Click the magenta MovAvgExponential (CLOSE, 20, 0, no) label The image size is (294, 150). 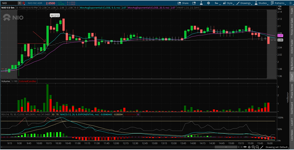pos(149,8)
